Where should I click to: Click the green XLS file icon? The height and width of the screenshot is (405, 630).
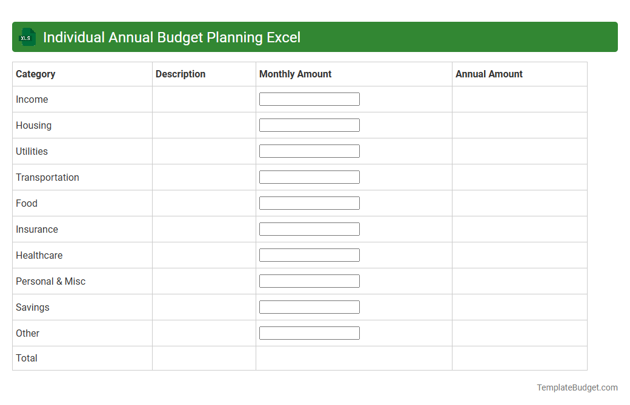(27, 37)
